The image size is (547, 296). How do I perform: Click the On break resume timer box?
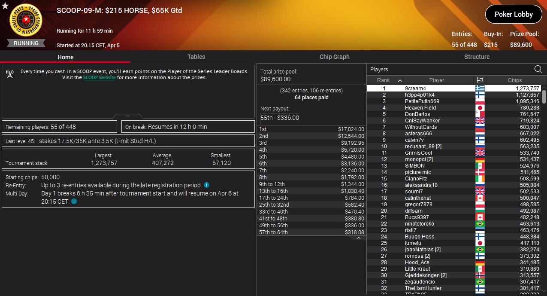pyautogui.click(x=188, y=127)
